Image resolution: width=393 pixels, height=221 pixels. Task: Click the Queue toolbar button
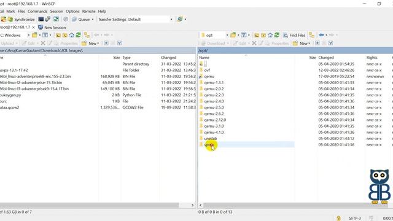coord(81,19)
